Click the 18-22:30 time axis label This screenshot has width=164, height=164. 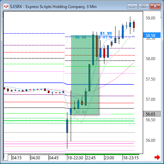point(75,158)
